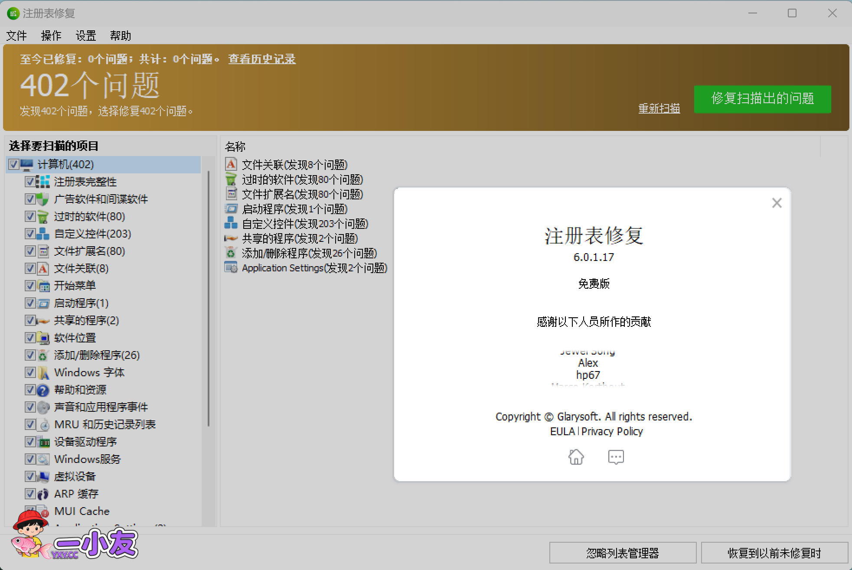Screen dimensions: 852x570
Task: Toggle the Windows 字体 checkbox
Action: tap(30, 372)
